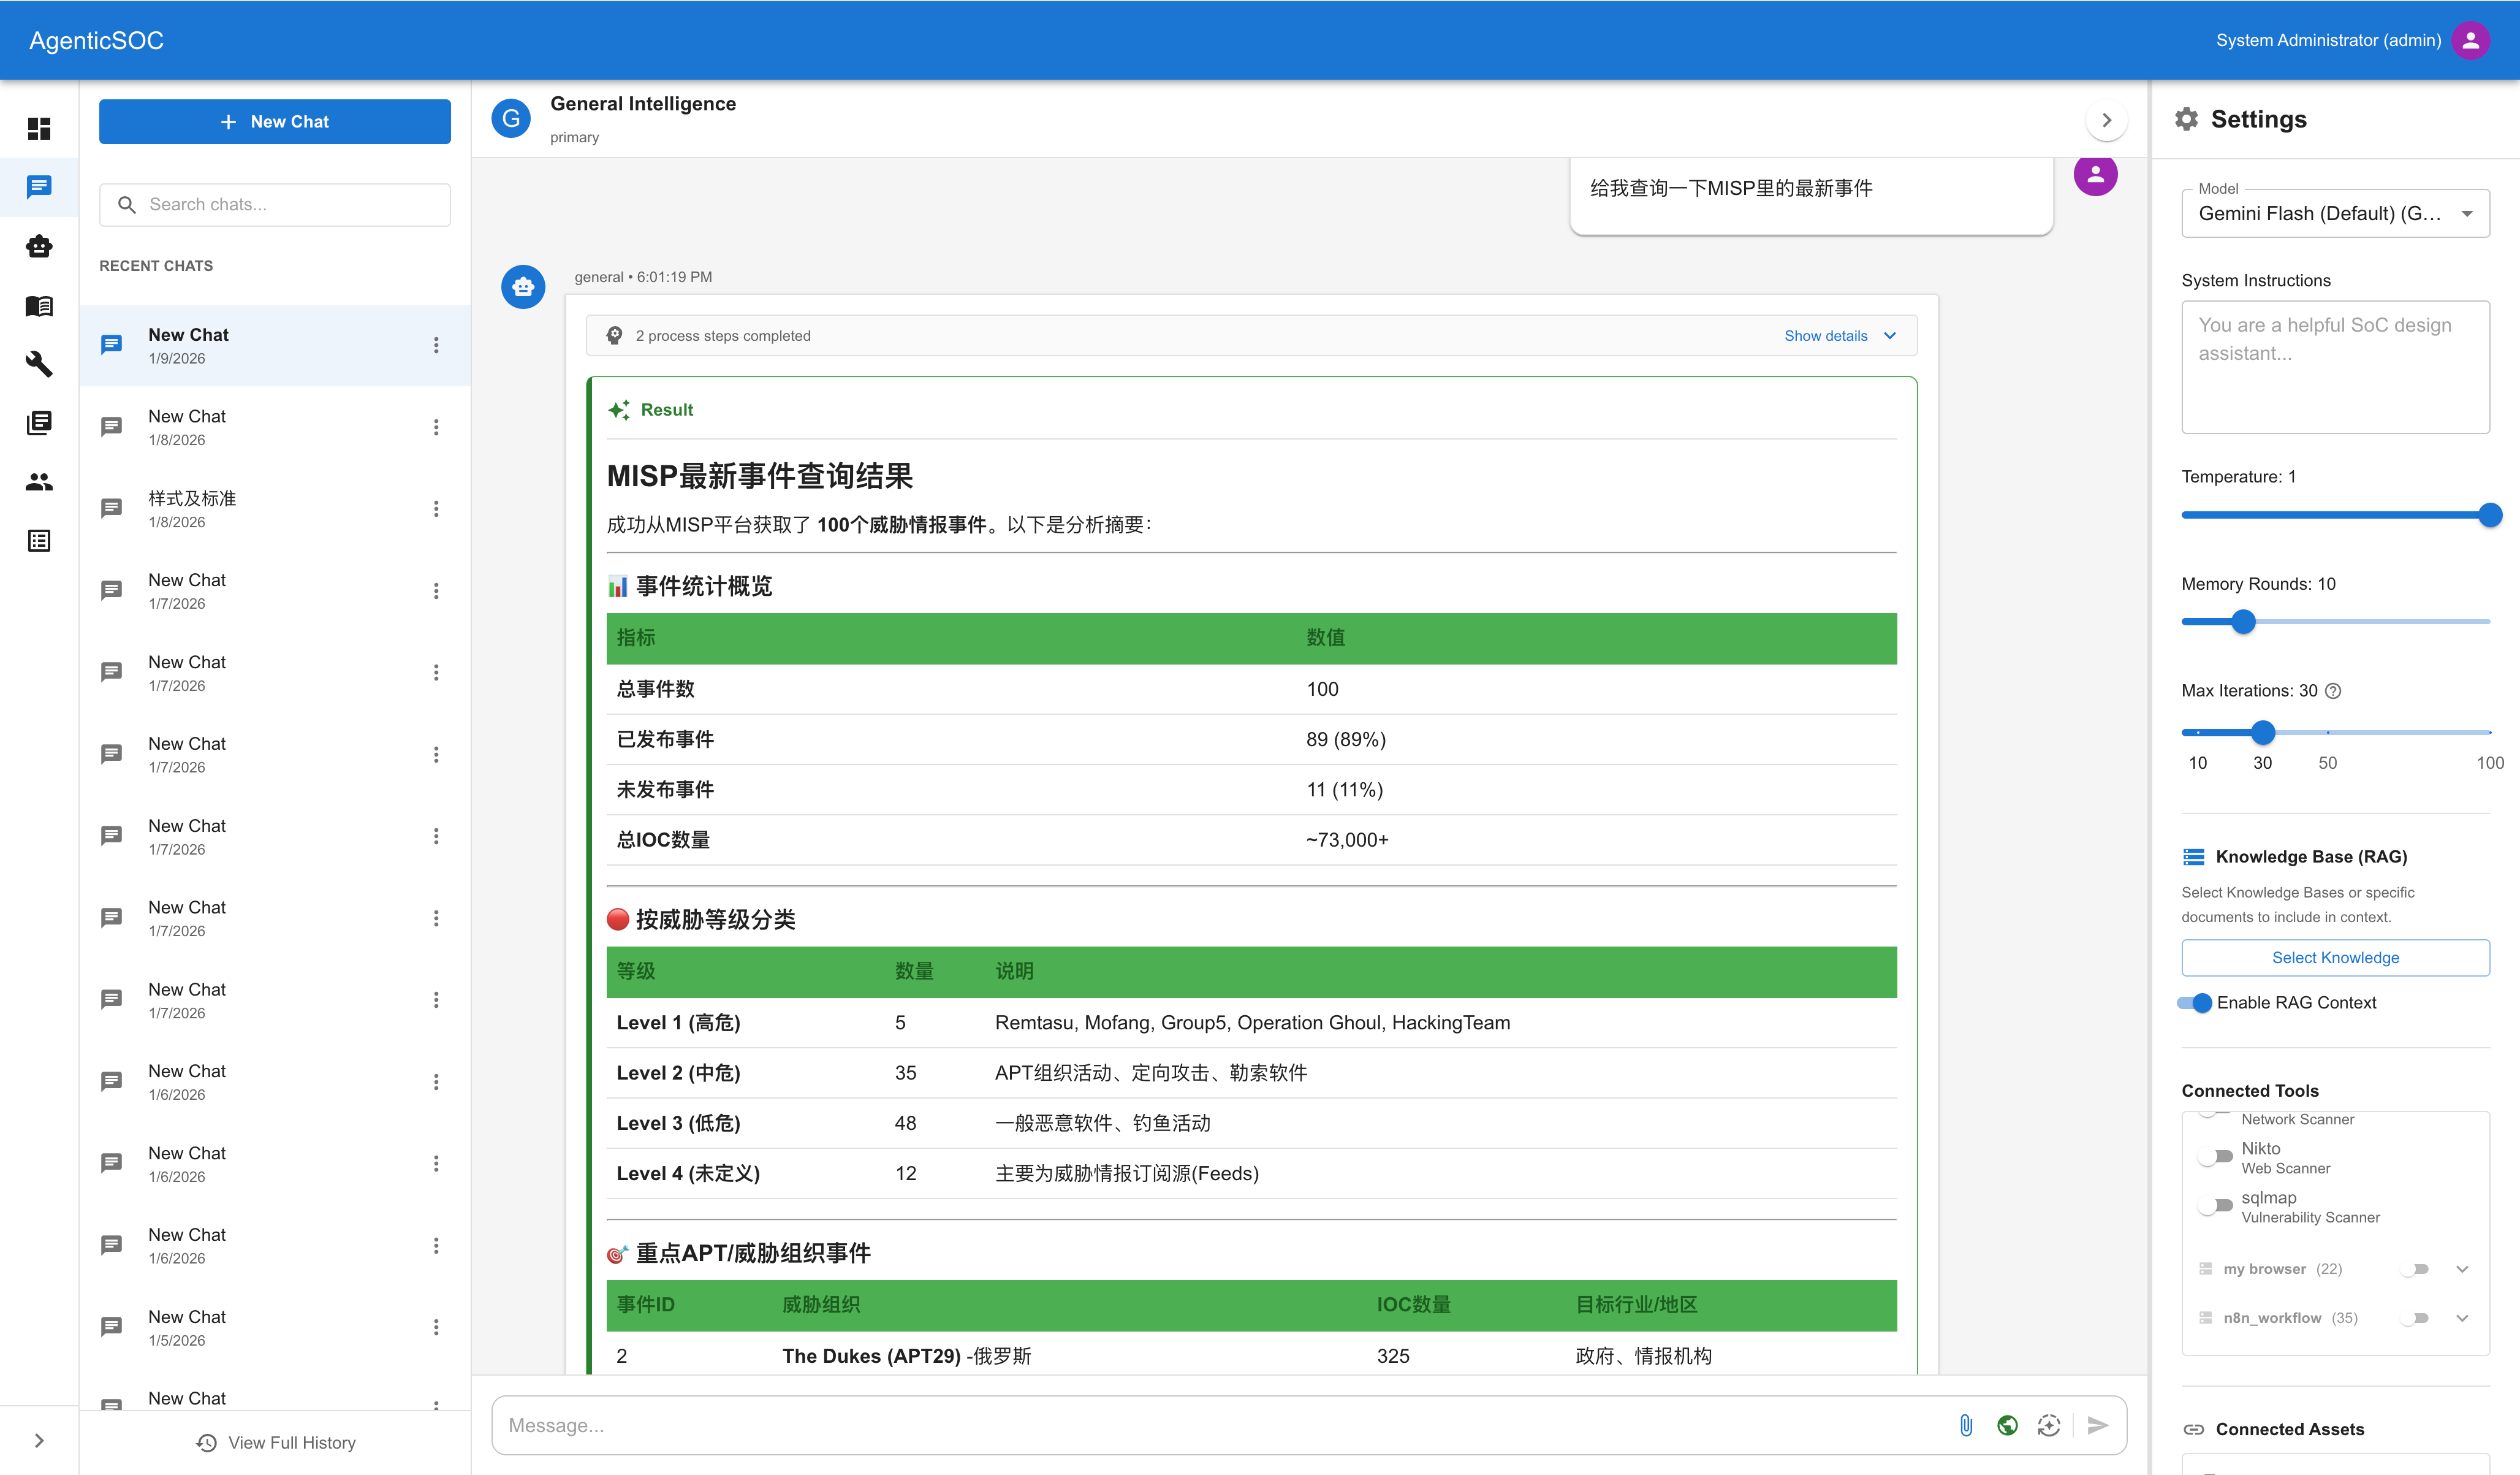
Task: Open the dashboard icon in left sidebar
Action: (39, 128)
